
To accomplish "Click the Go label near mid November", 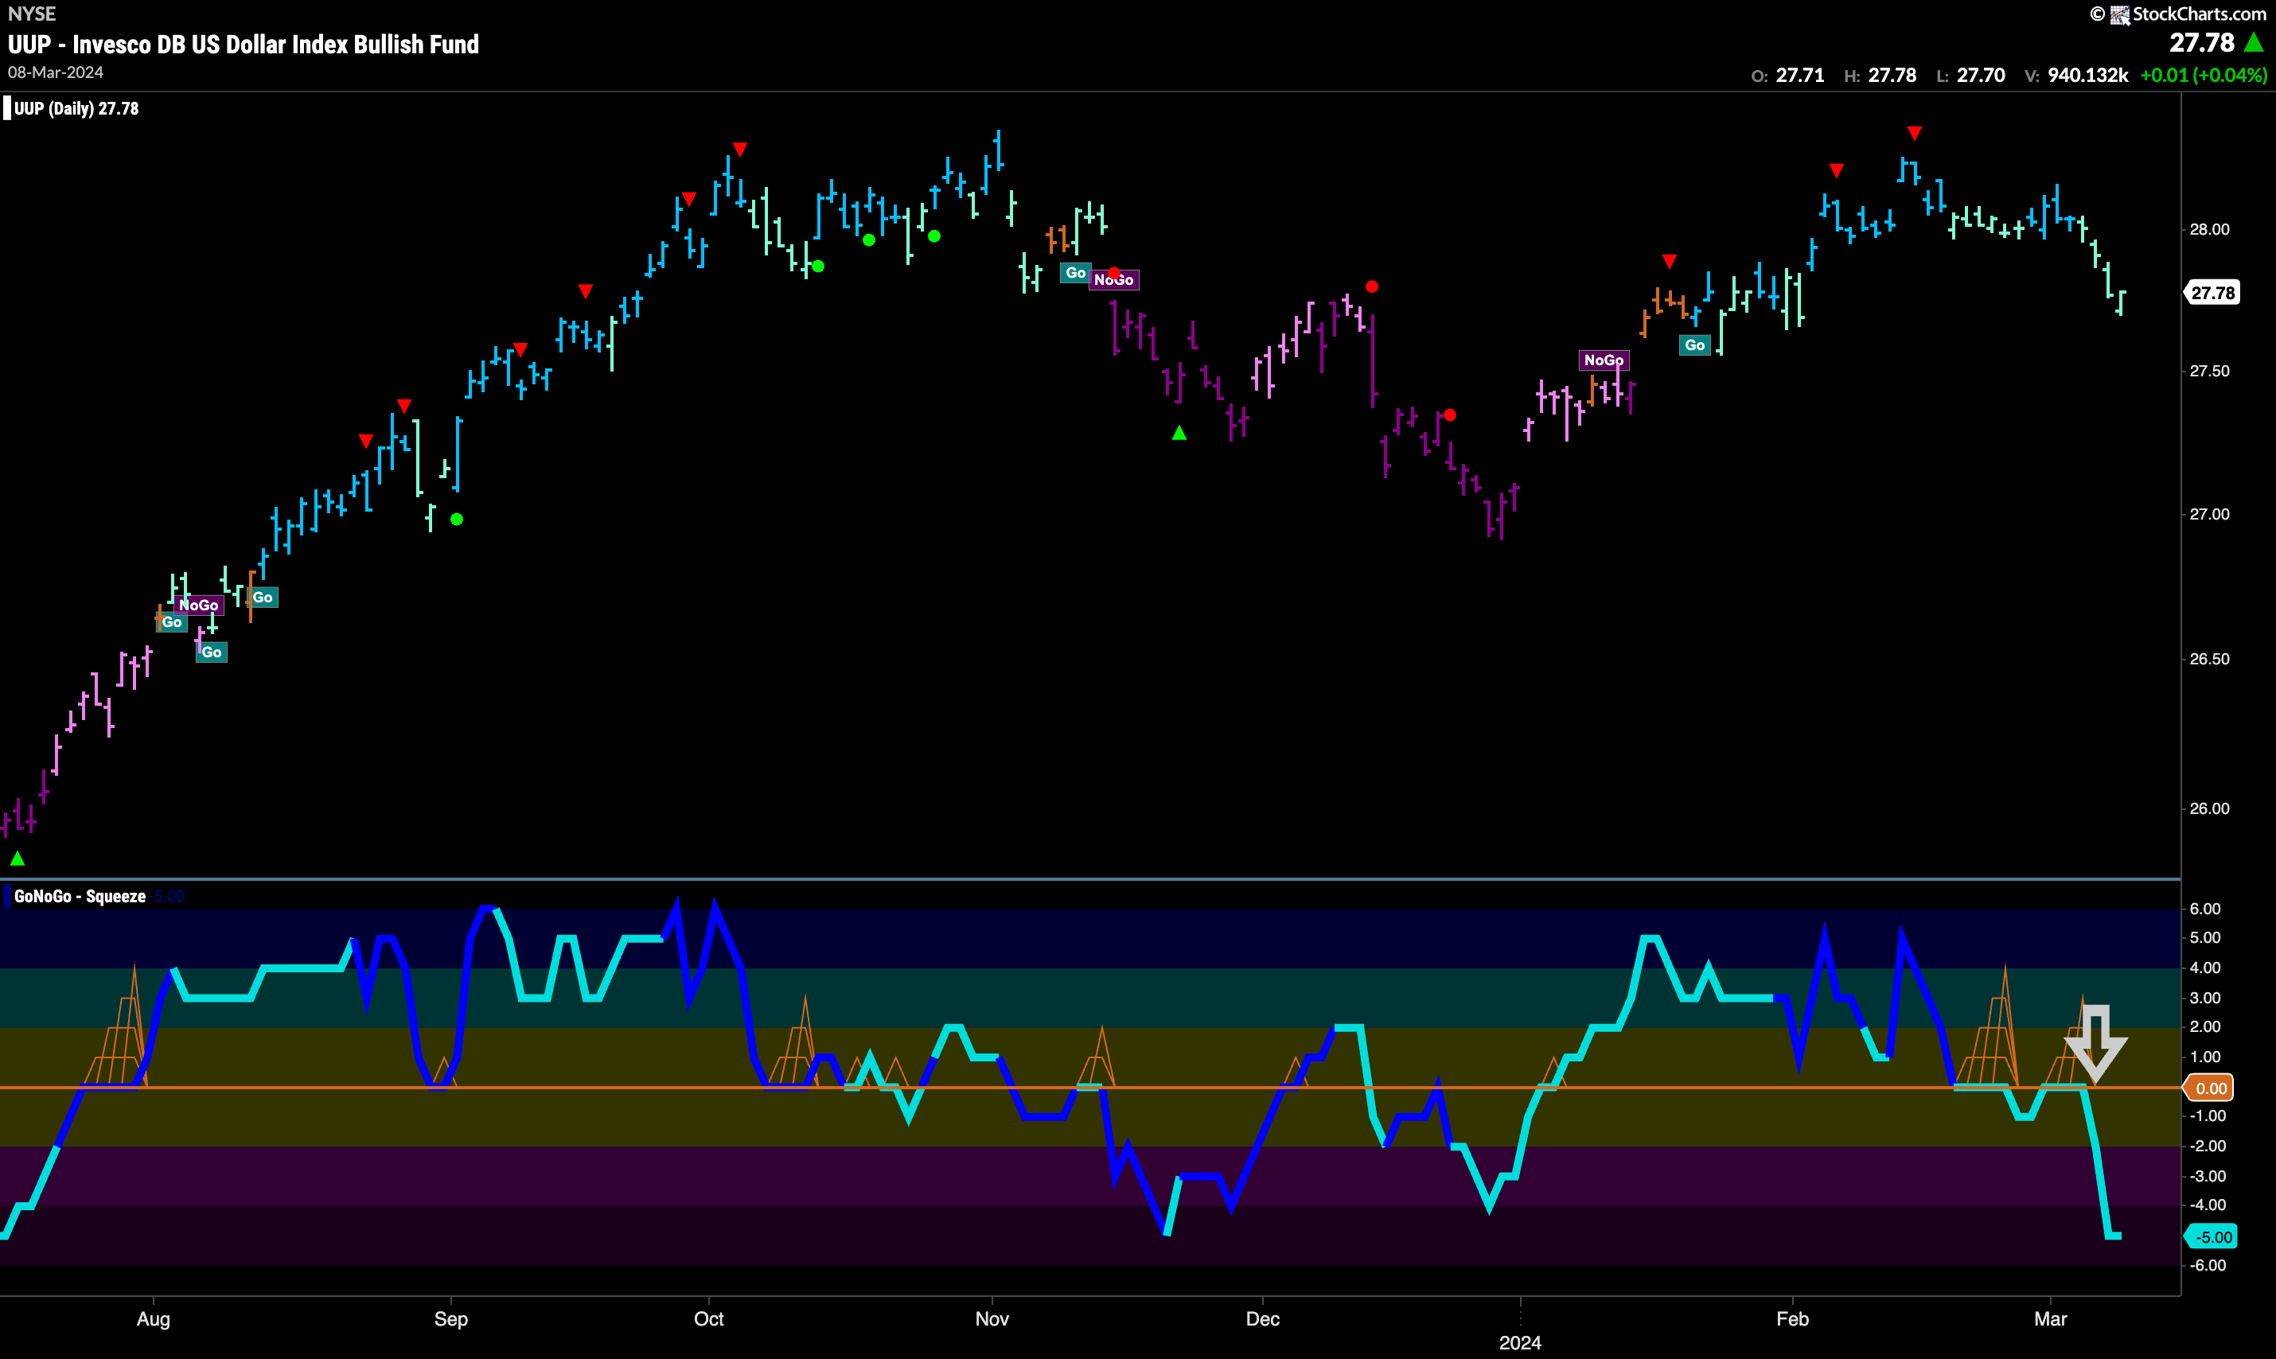I will (1075, 273).
